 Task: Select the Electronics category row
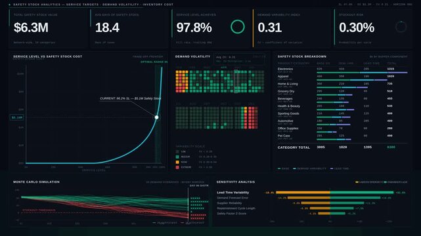tap(343, 70)
